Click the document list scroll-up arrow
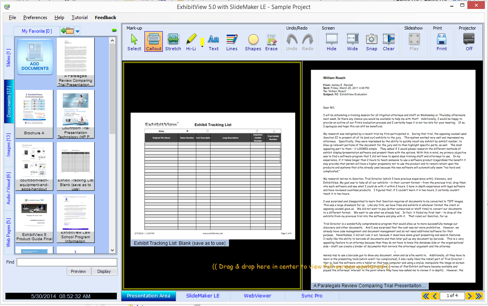Image resolution: width=488 pixels, height=306 pixels. (112, 40)
